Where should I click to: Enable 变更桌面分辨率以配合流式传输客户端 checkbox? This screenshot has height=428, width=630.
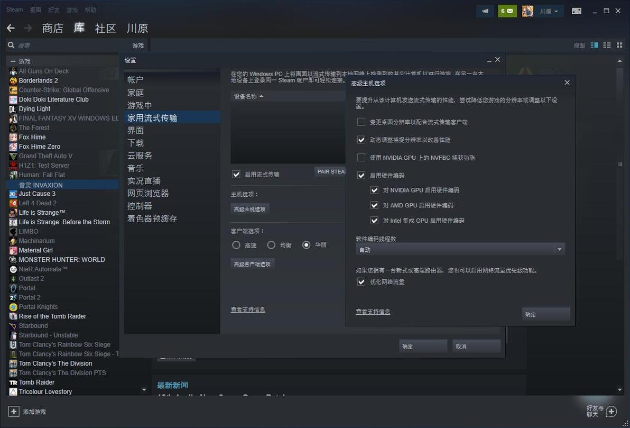361,122
